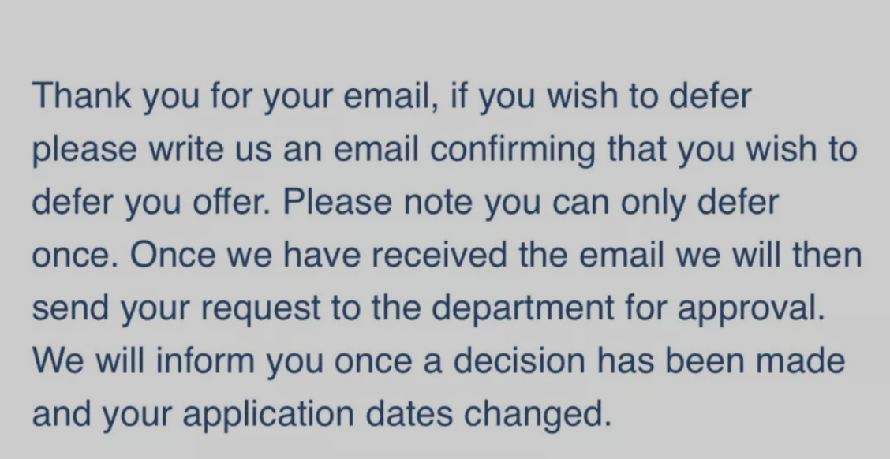Screen dimensions: 890x459
Task: Click the capitalized word "Once" in fourth line
Action: 173,255
